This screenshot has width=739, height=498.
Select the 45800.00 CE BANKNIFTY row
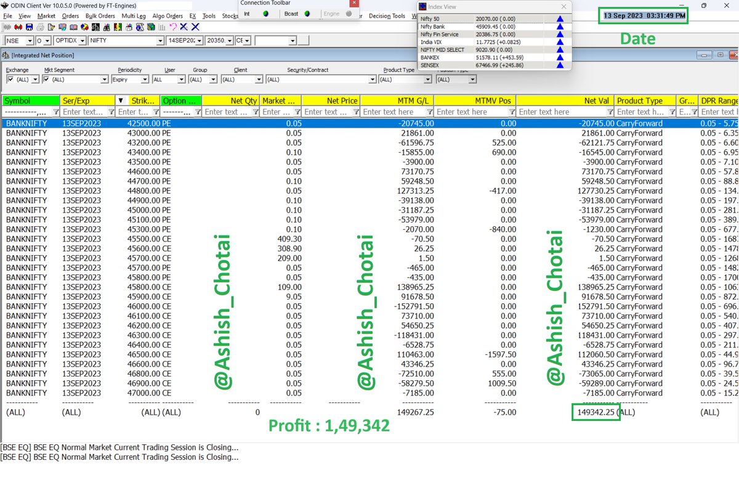click(369, 287)
